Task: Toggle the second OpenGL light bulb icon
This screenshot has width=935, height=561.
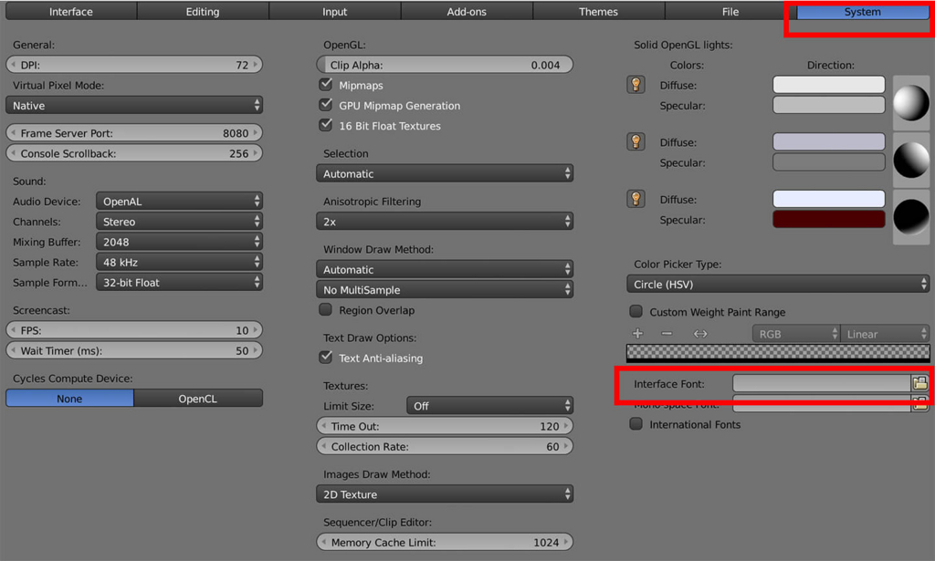Action: [636, 141]
